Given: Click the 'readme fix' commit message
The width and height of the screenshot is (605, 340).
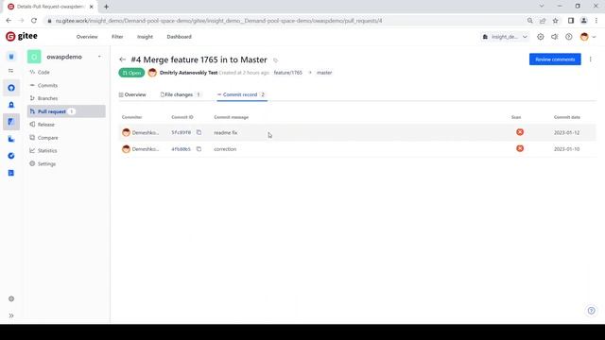Looking at the screenshot, I should coord(226,132).
